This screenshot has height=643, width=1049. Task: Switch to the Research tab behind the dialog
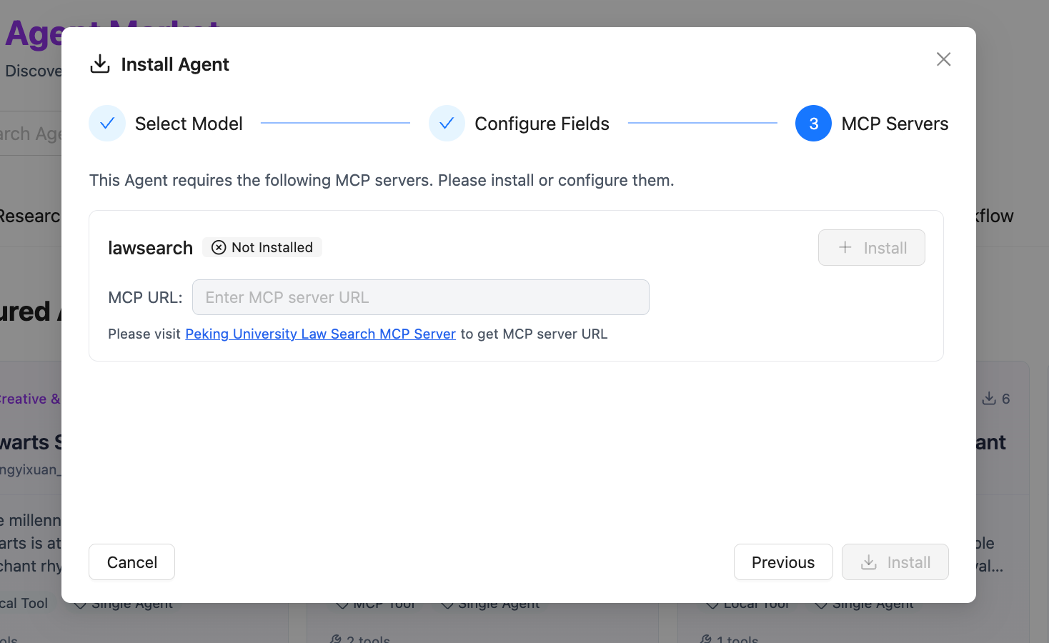pyautogui.click(x=30, y=216)
